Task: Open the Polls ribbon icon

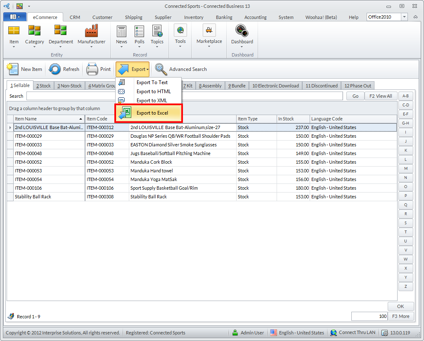Action: pyautogui.click(x=140, y=31)
